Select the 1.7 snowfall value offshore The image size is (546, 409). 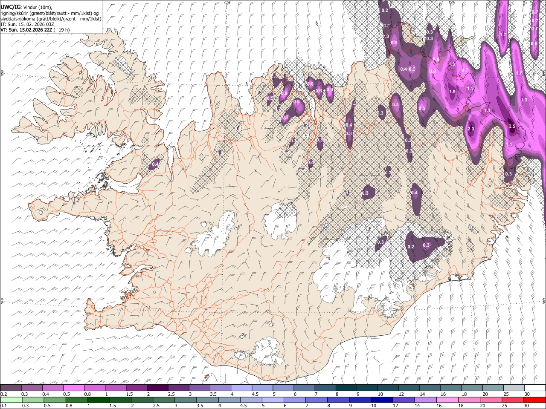(502, 35)
